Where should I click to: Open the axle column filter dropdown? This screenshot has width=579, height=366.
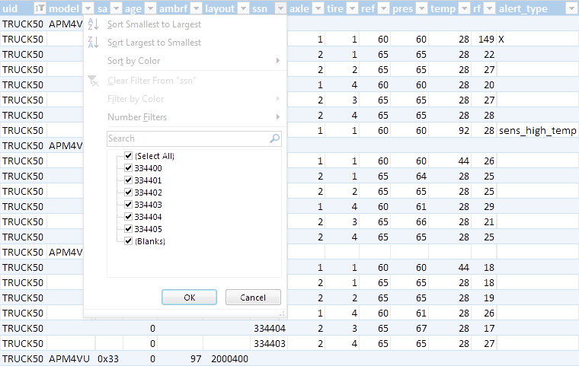tap(318, 8)
